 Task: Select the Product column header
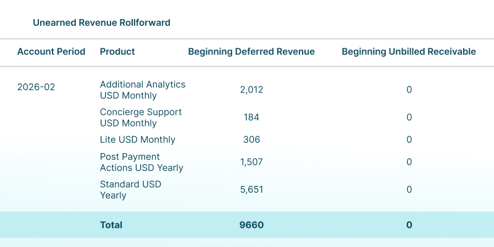click(117, 52)
